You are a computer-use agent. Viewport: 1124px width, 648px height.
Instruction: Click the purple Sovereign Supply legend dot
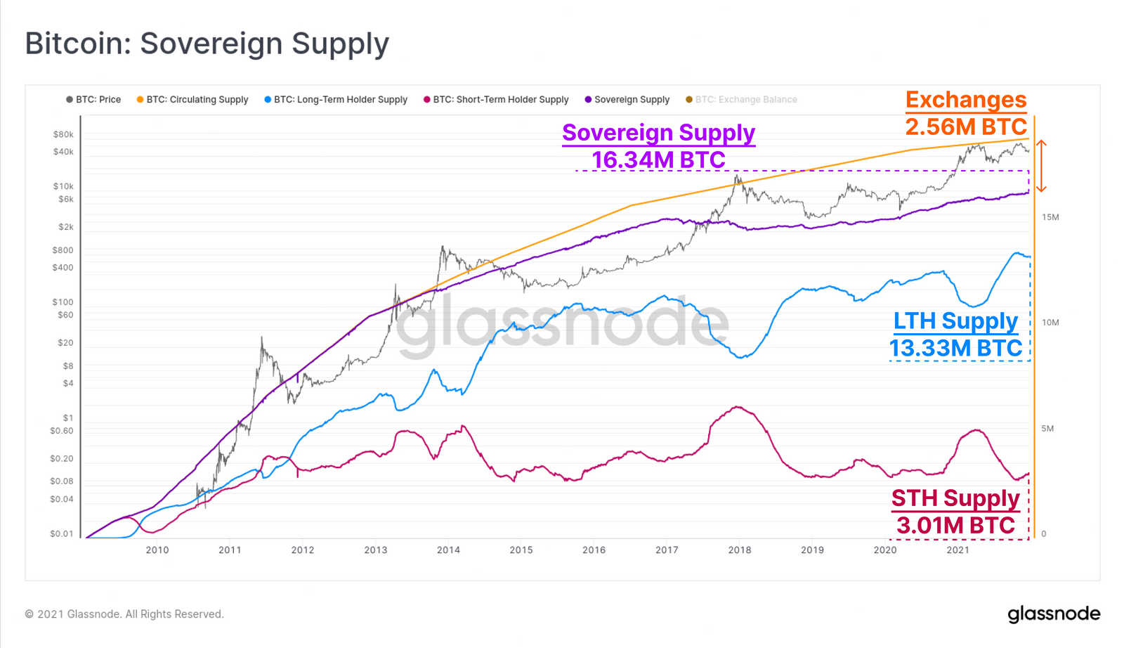point(589,100)
